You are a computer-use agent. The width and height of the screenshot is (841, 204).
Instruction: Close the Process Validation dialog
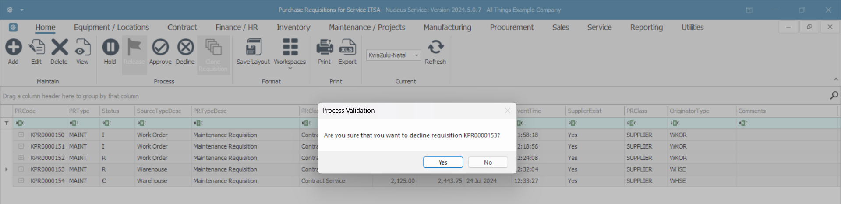point(508,111)
